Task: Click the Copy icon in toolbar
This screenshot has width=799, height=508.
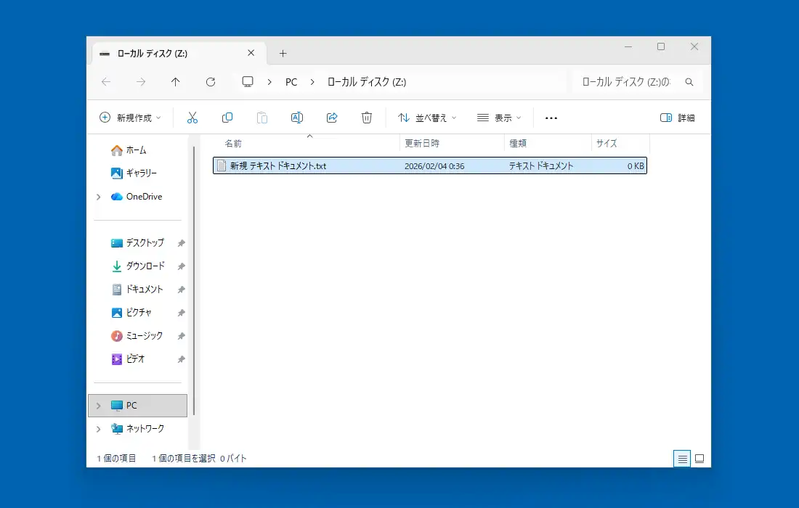Action: click(227, 118)
